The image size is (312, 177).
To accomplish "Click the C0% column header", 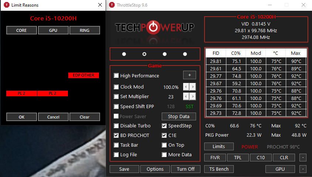I will [x=236, y=53].
